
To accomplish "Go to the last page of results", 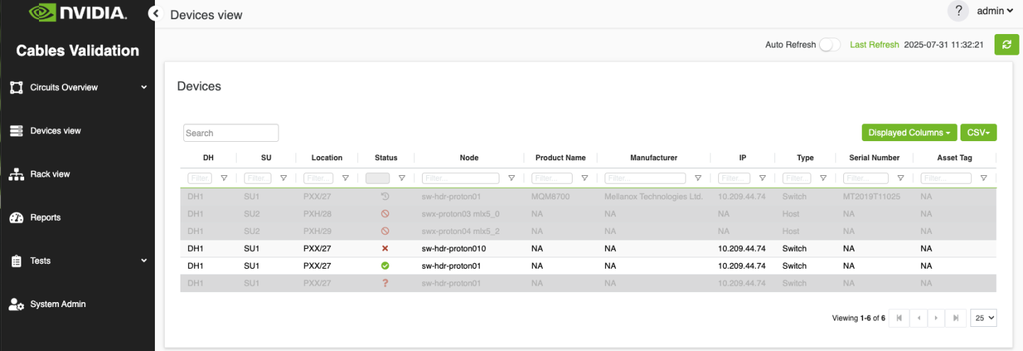I will pos(956,318).
